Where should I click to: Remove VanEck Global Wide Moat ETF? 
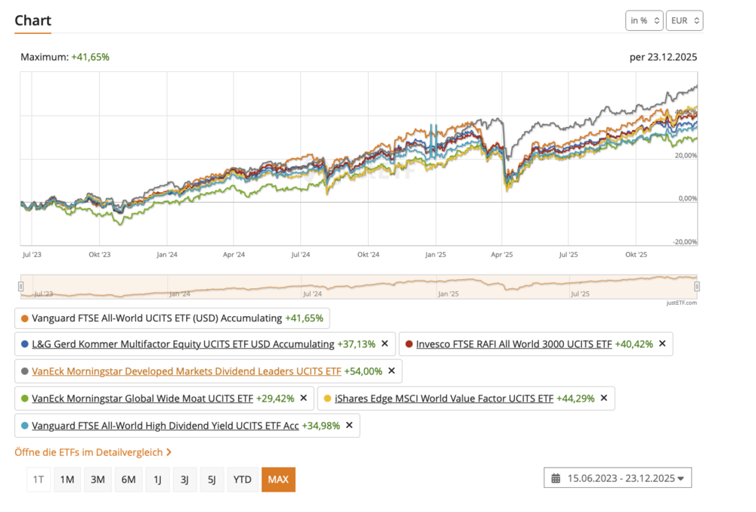click(304, 399)
